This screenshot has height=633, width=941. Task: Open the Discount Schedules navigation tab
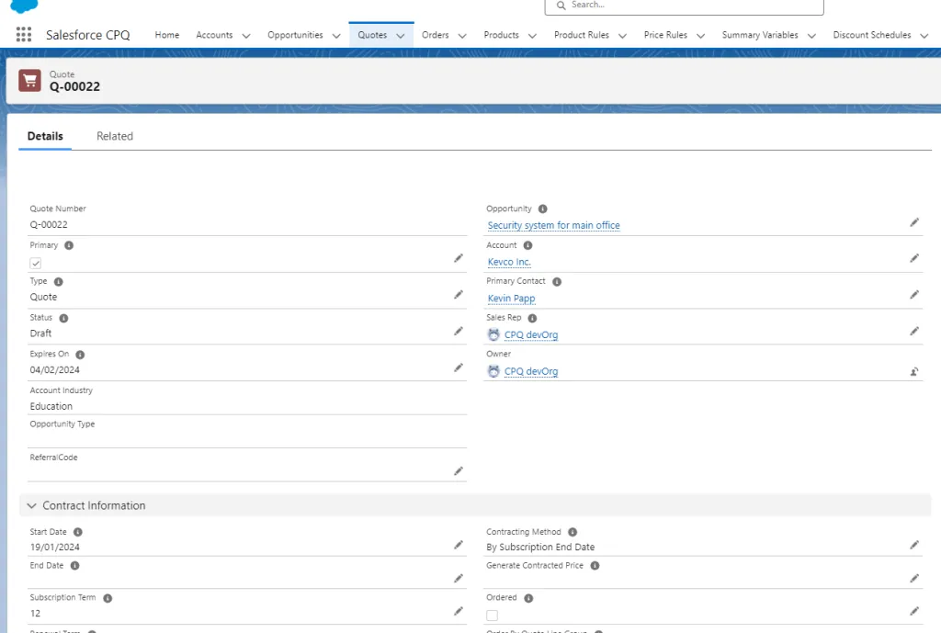coord(872,35)
